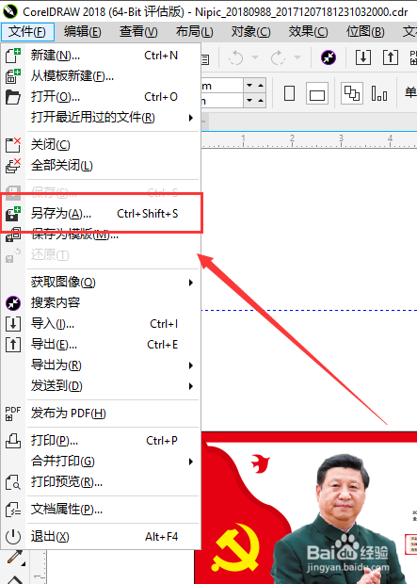Open page width dropdown arrow

tap(249, 86)
